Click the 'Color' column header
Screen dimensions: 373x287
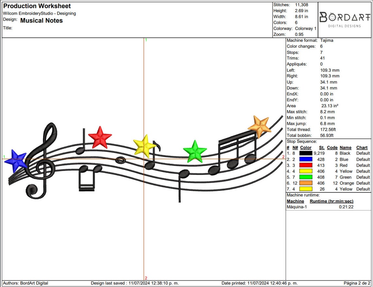pos(306,147)
